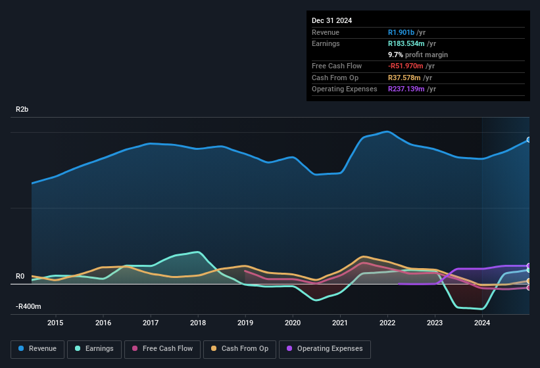Select the orange Cash From Op endpoint marker
This screenshot has width=540, height=368.
pos(529,281)
